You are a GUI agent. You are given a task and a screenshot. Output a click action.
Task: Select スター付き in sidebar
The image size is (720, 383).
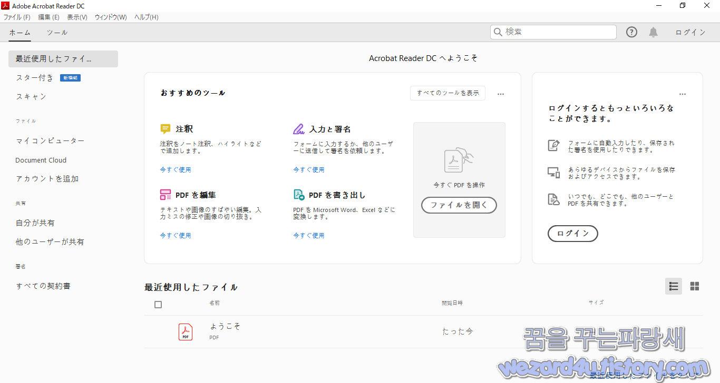click(35, 78)
